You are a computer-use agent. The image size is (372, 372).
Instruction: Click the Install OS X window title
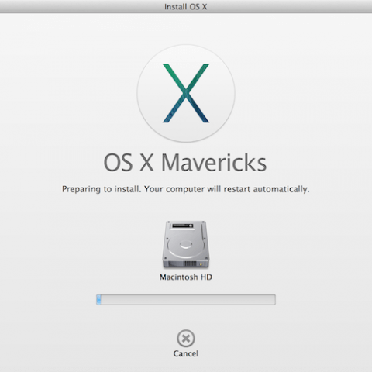click(x=186, y=7)
